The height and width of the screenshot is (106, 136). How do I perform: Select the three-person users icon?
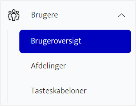(x=13, y=15)
